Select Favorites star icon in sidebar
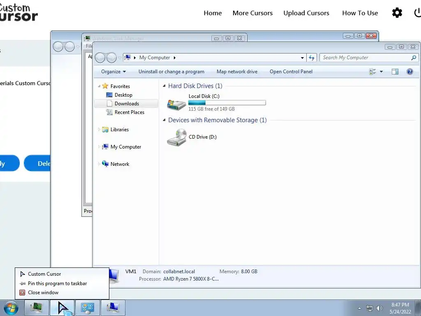 click(x=105, y=86)
